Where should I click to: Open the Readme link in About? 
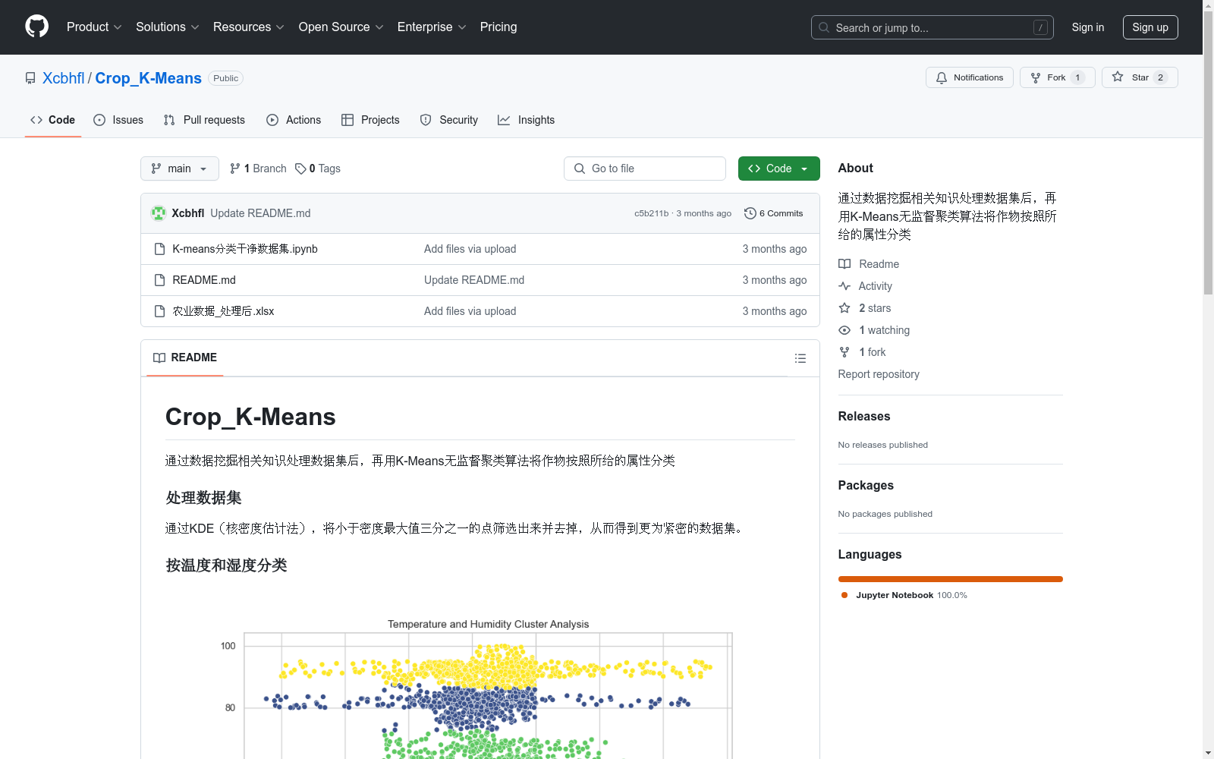[x=869, y=264]
